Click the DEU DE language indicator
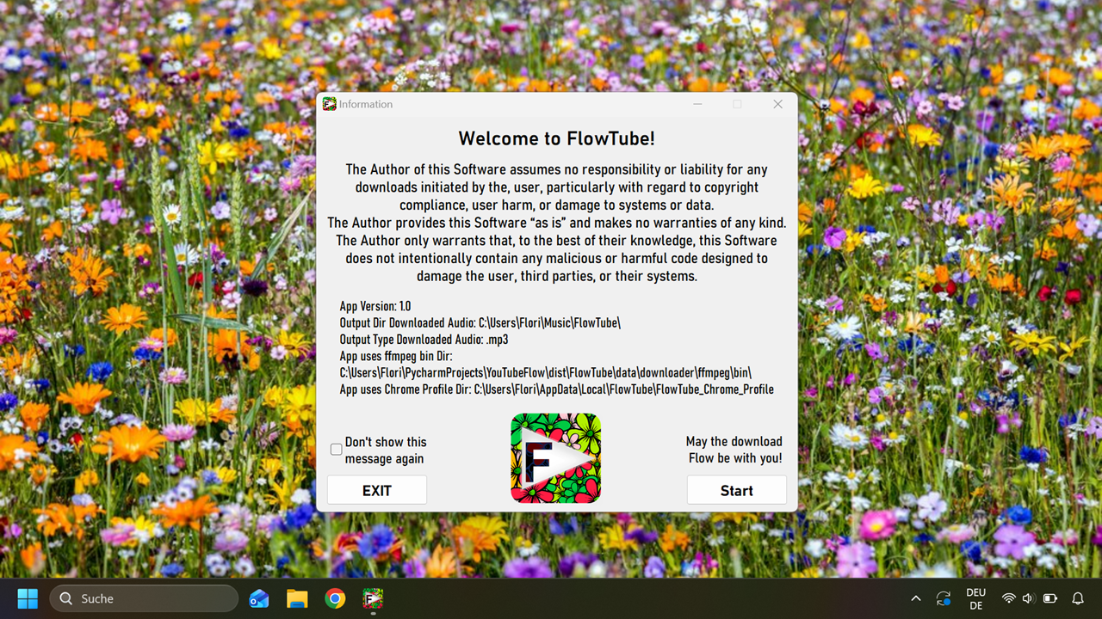This screenshot has width=1102, height=619. (975, 598)
